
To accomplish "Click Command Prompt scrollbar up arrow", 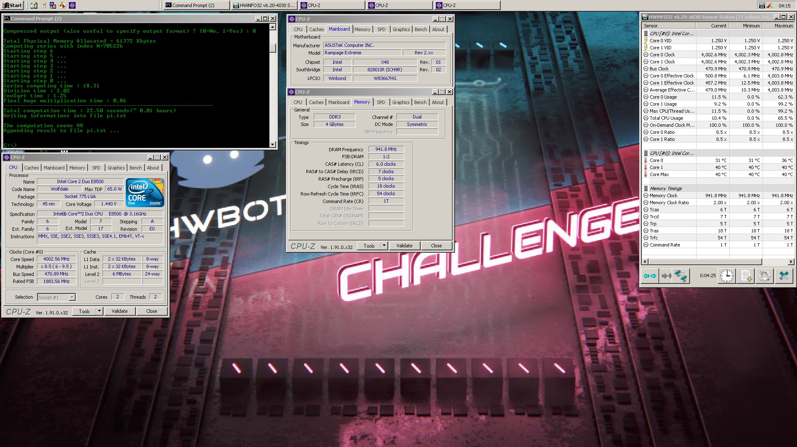I will [x=273, y=27].
